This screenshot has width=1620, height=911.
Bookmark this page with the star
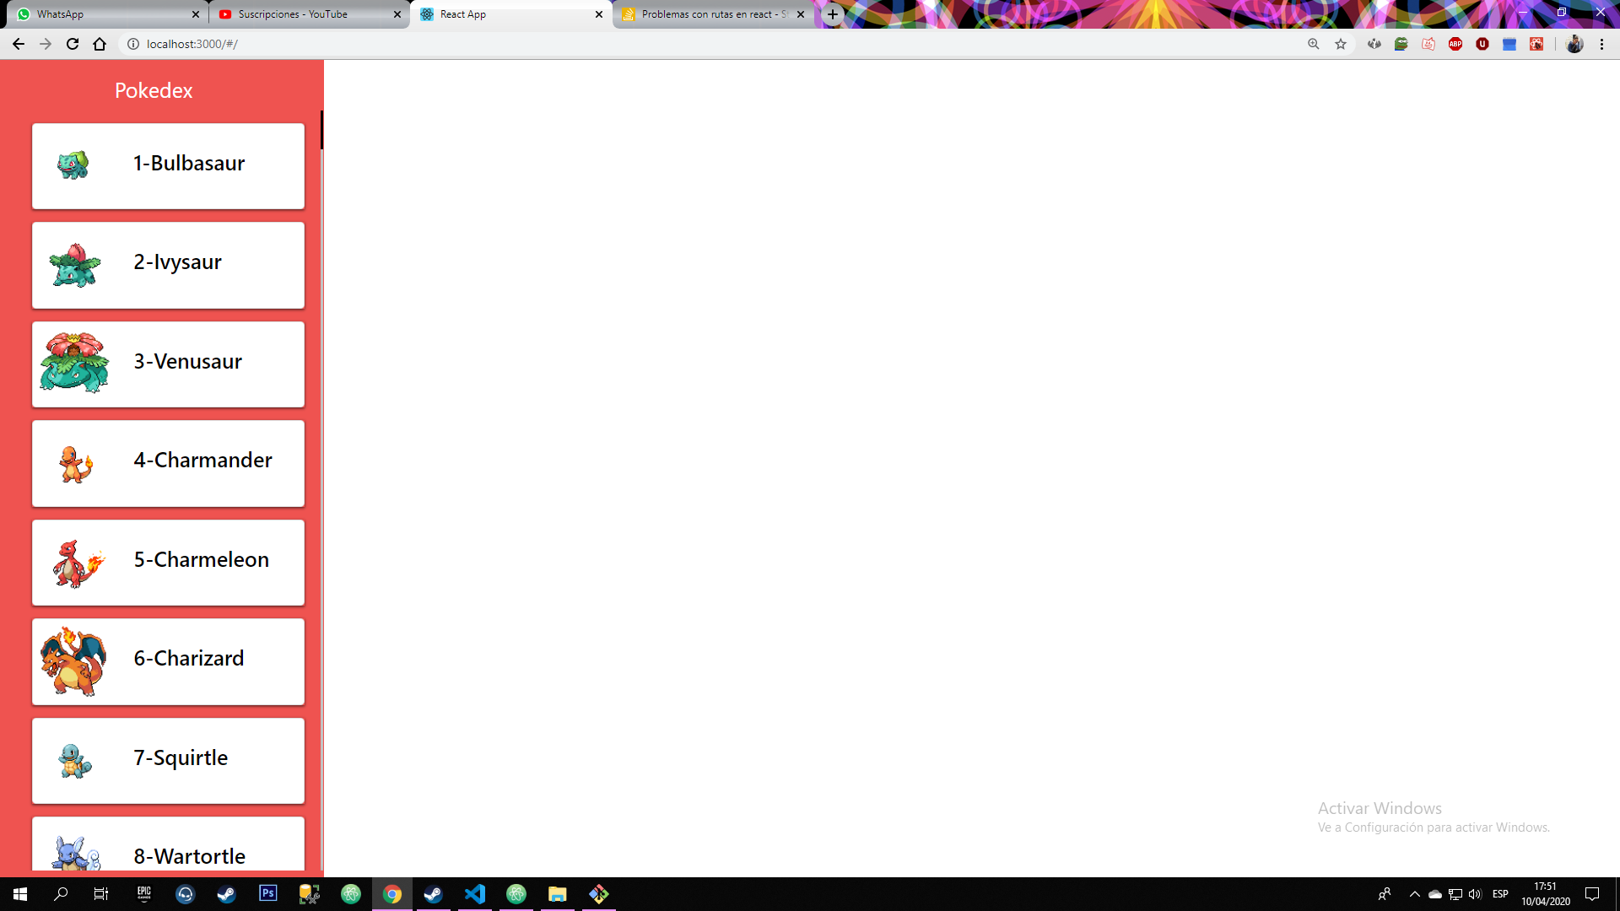coord(1341,44)
